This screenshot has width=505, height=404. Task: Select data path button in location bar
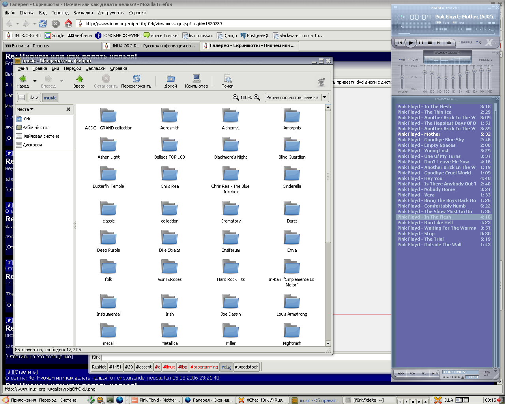point(34,97)
